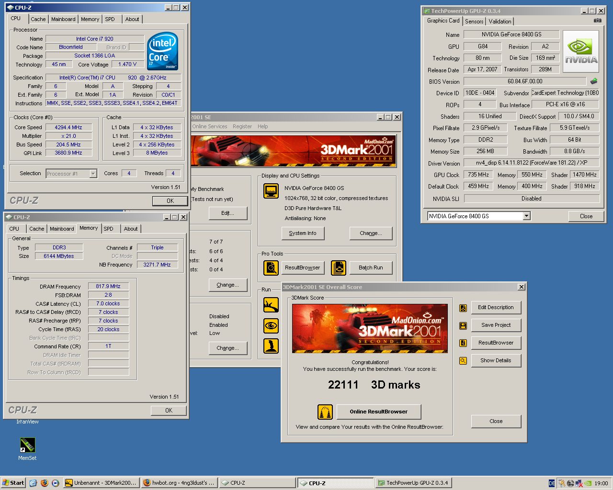This screenshot has width=613, height=490.
Task: Open the Processor #1 selection dropdown in CPU-Z
Action: pyautogui.click(x=93, y=174)
